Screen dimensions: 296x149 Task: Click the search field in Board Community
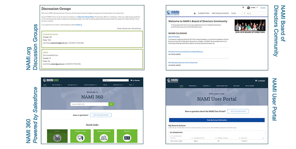pos(255,13)
